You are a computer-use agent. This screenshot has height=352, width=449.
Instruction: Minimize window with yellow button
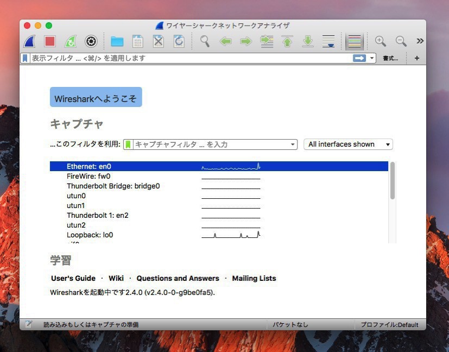[38, 26]
